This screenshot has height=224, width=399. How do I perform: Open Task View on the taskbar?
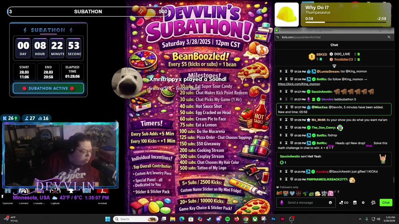[164, 219]
